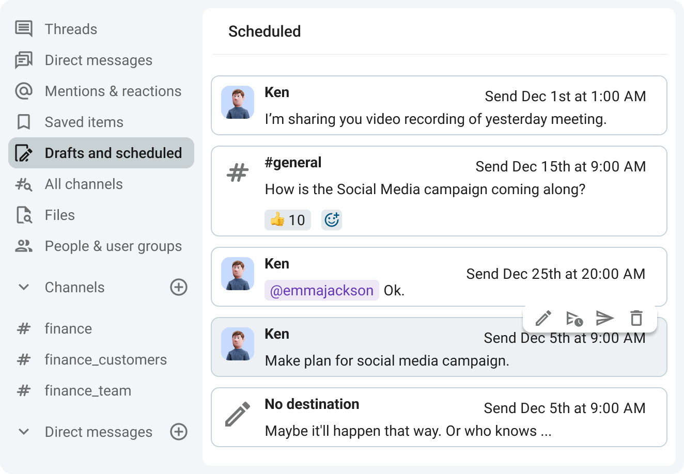Toggle the thumbs-up reaction on the #general message
The image size is (684, 474).
pos(287,219)
